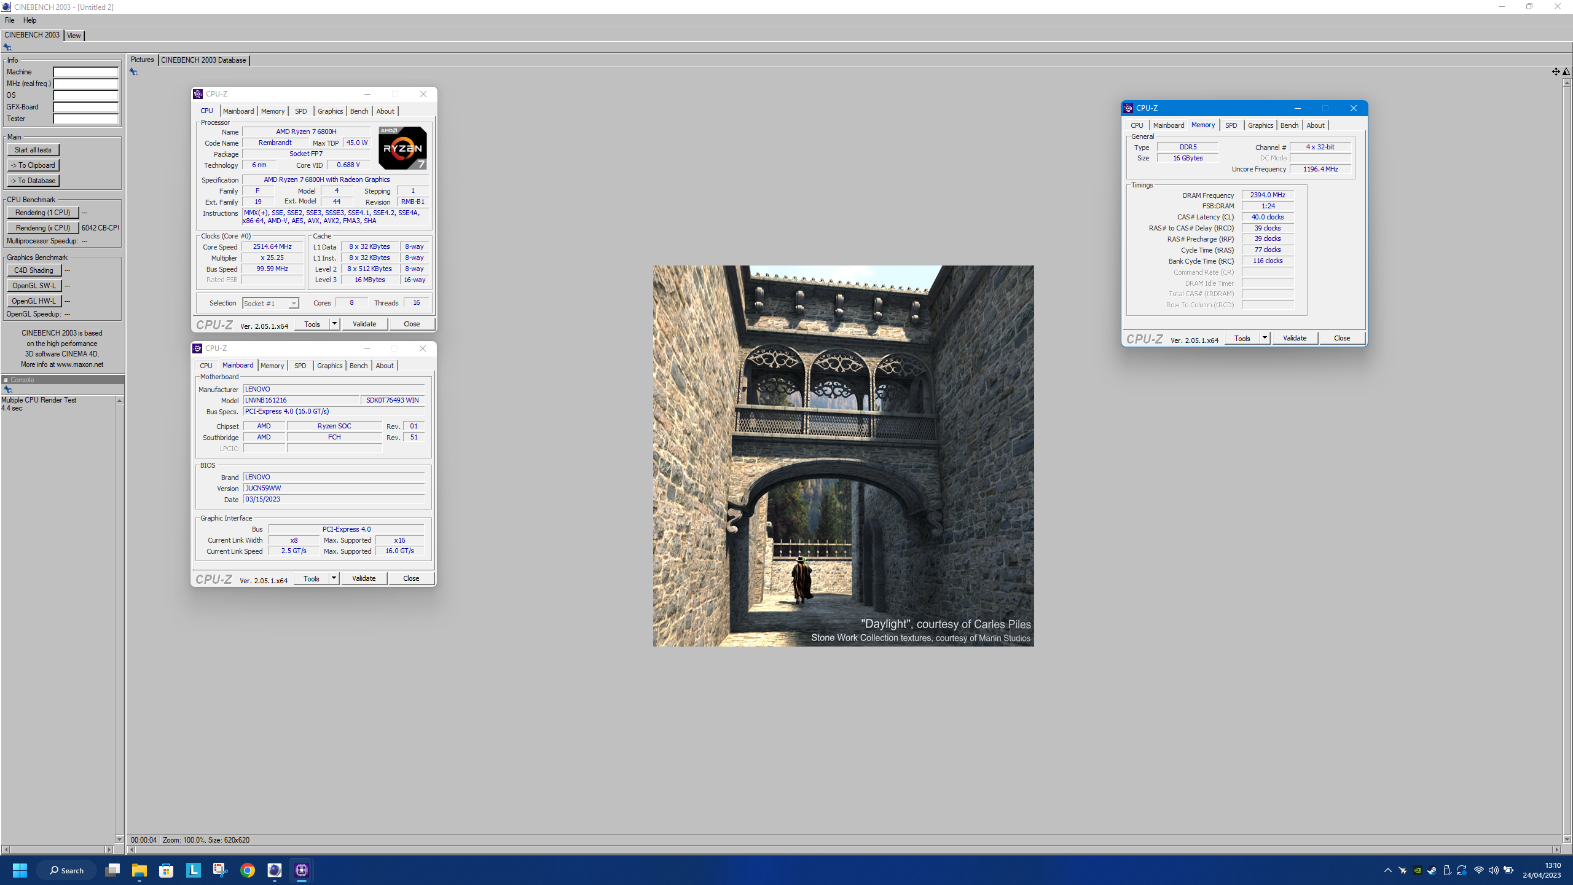Open Task View from the taskbar
The image size is (1573, 885).
pyautogui.click(x=112, y=870)
